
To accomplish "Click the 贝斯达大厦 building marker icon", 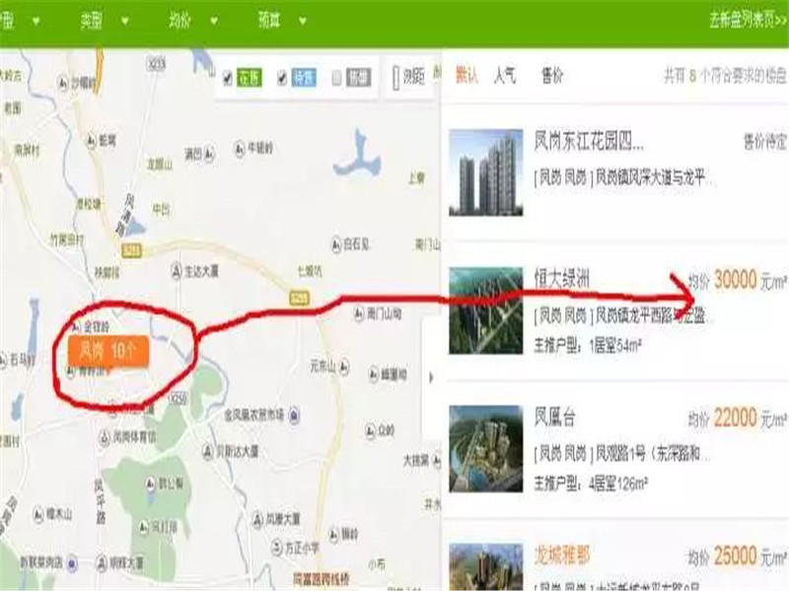I will click(207, 451).
